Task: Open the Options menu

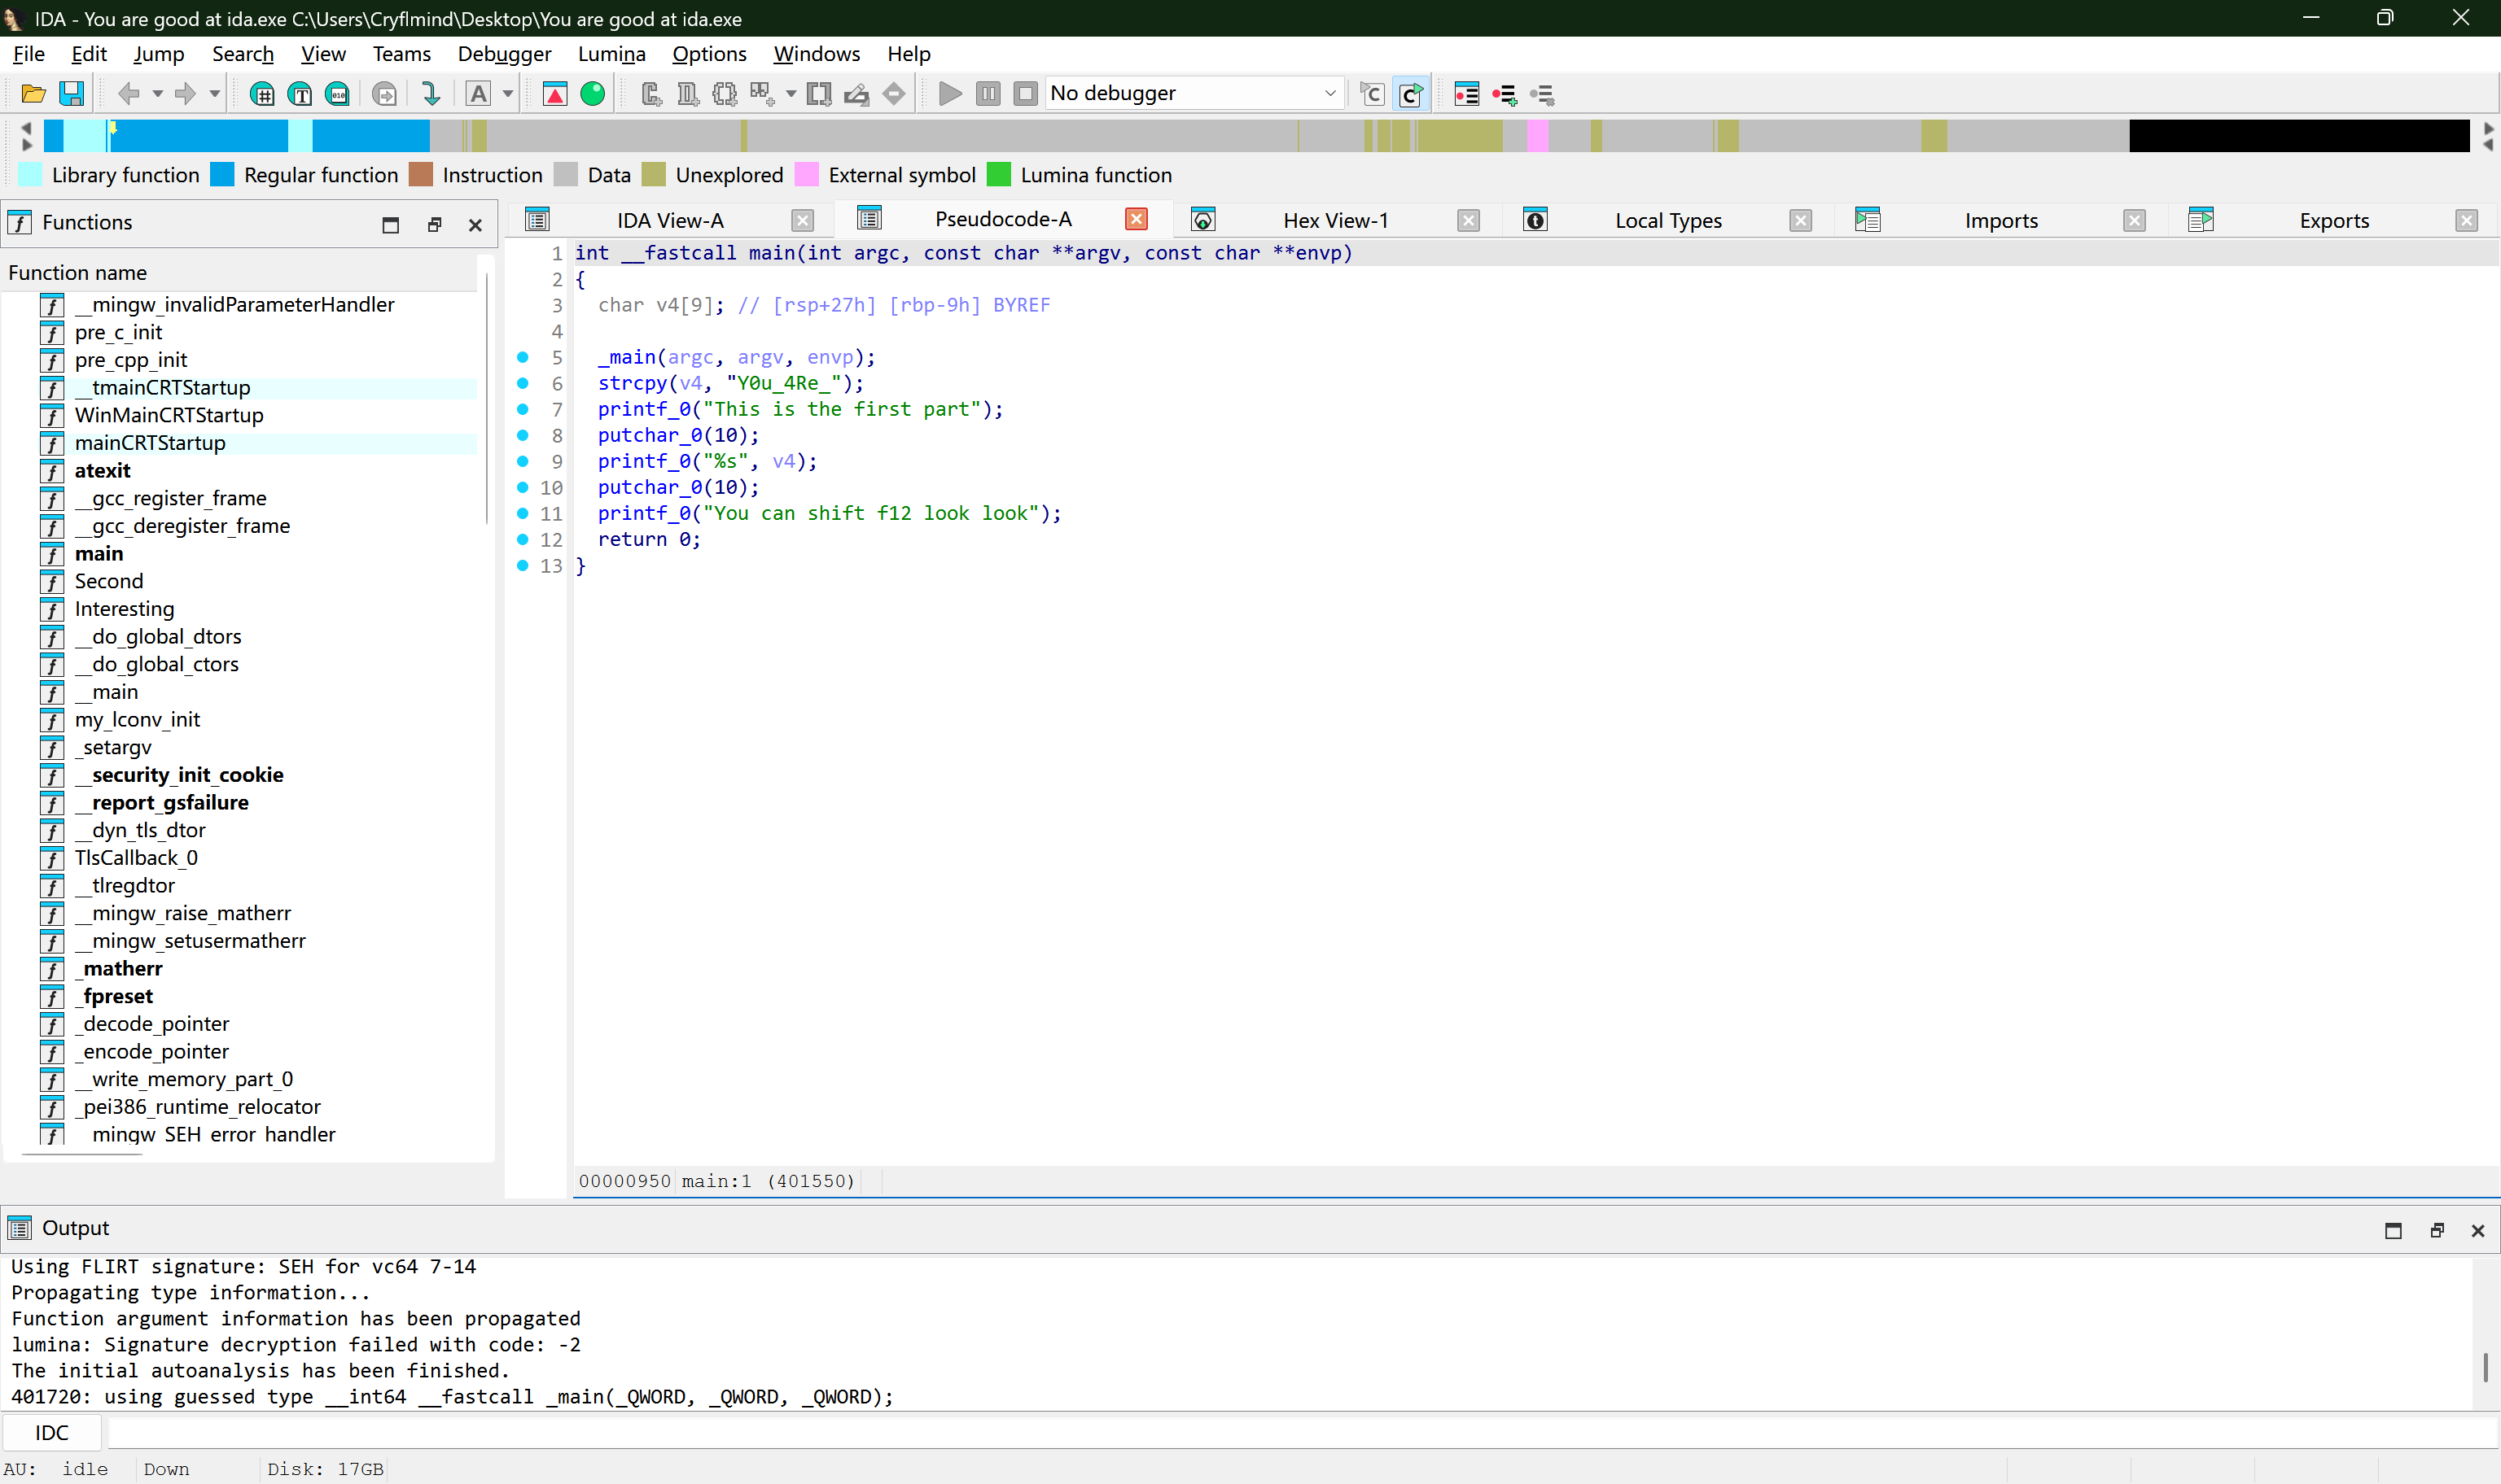Action: click(709, 54)
